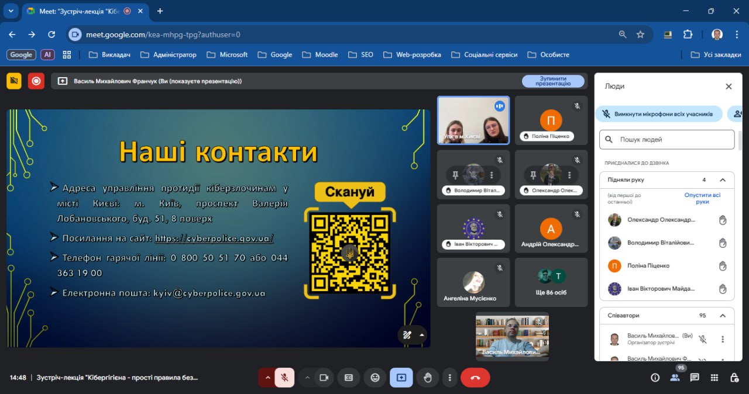Toggle microphone mute in bottom control bar
The height and width of the screenshot is (394, 749).
[x=284, y=378]
